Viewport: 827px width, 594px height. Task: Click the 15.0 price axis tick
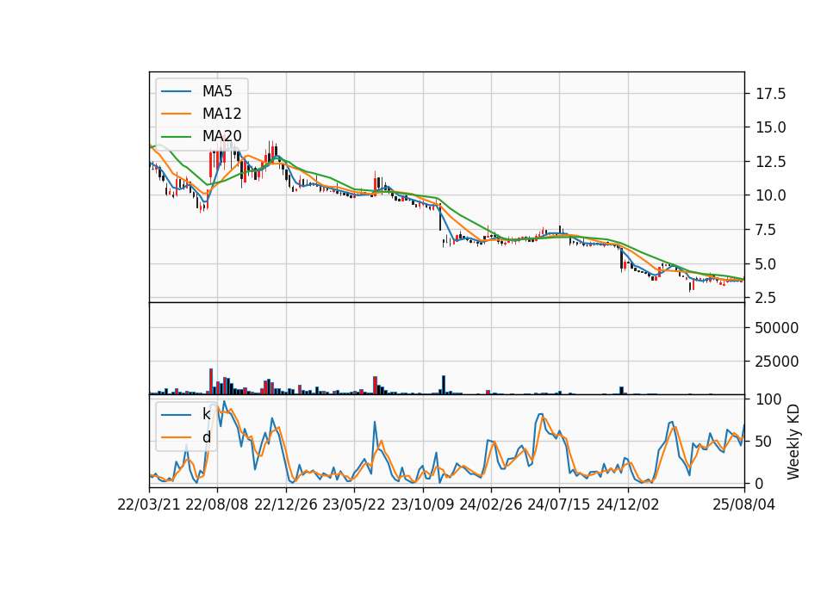(770, 127)
